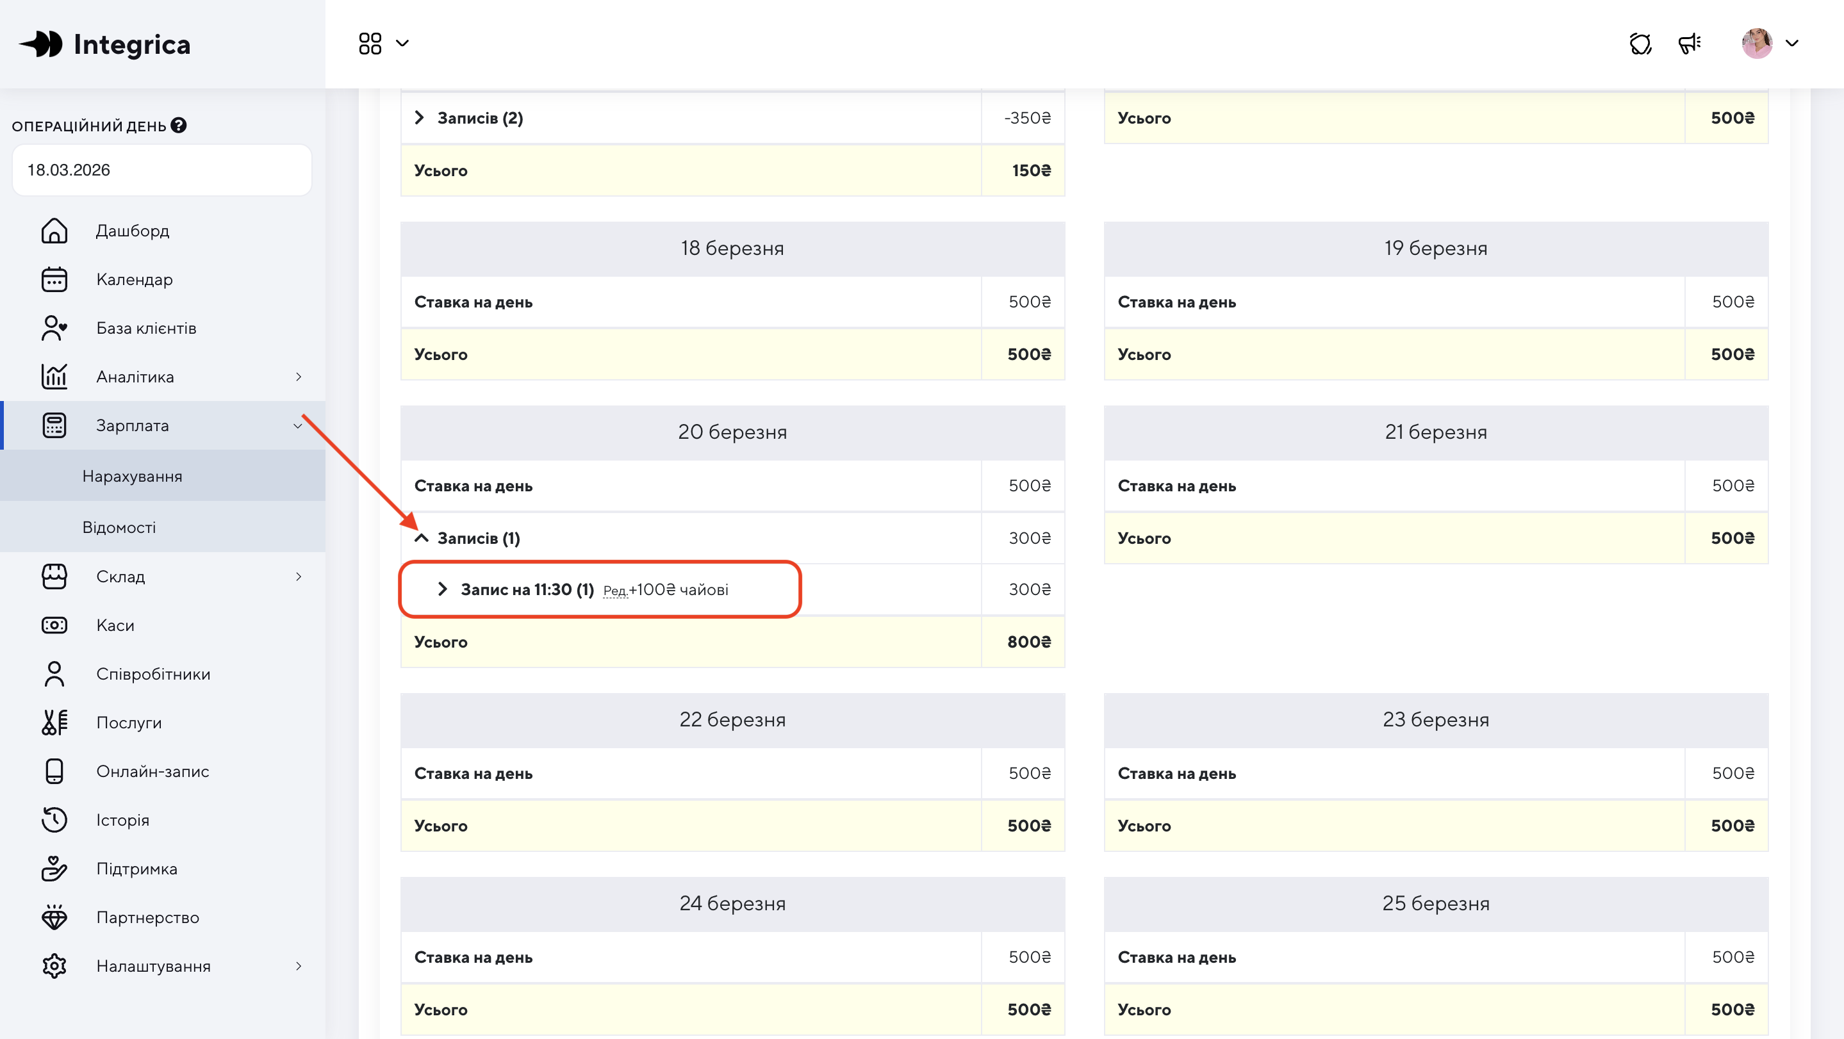
Task: Expand Записів (2) row at top
Action: [x=420, y=117]
